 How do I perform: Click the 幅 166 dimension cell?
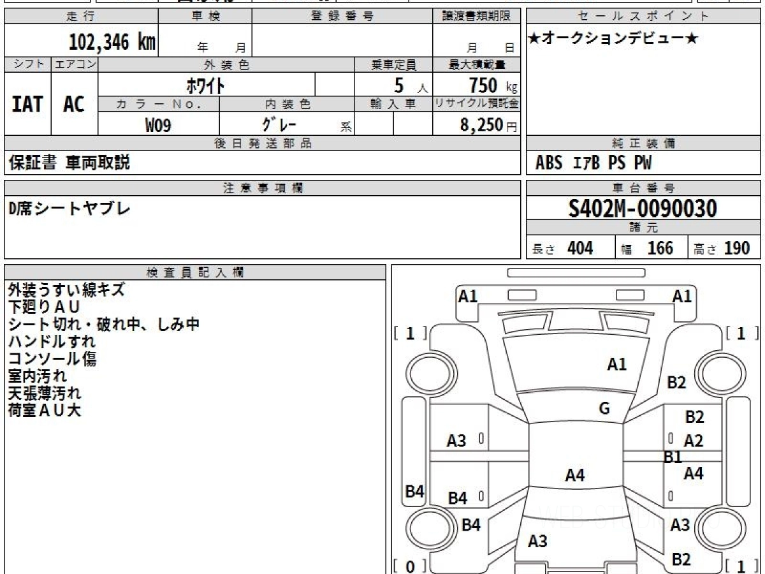[x=652, y=248]
